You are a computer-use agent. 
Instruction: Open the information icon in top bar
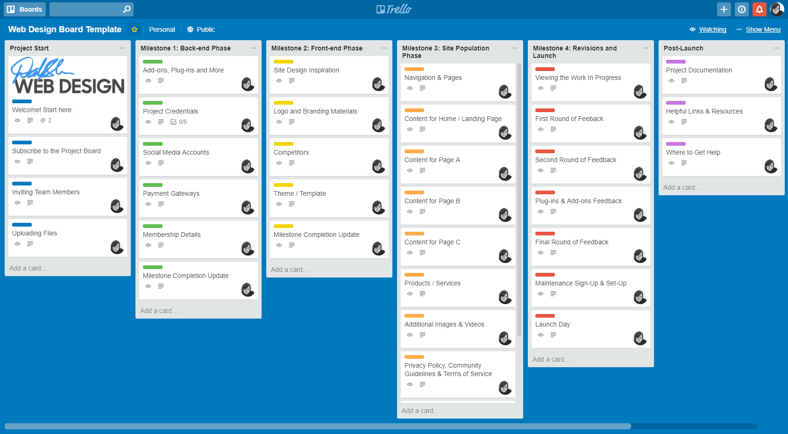741,9
